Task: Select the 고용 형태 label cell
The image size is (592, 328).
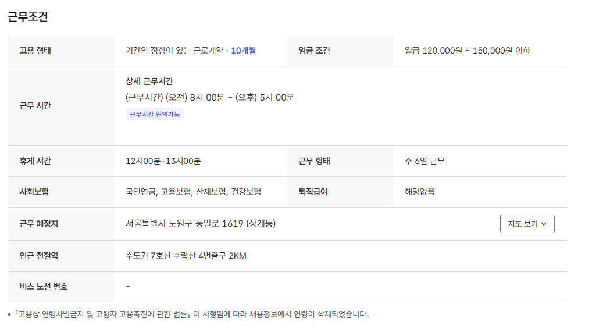Action: 35,51
